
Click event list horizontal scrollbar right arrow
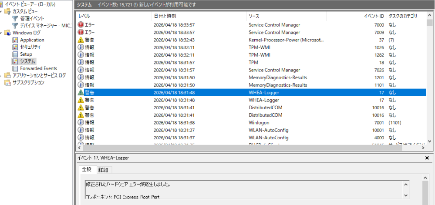423,148
